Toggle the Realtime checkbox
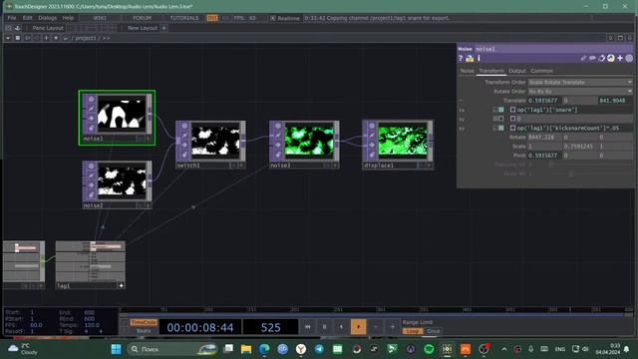Viewport: 638px width, 359px height. [x=273, y=18]
